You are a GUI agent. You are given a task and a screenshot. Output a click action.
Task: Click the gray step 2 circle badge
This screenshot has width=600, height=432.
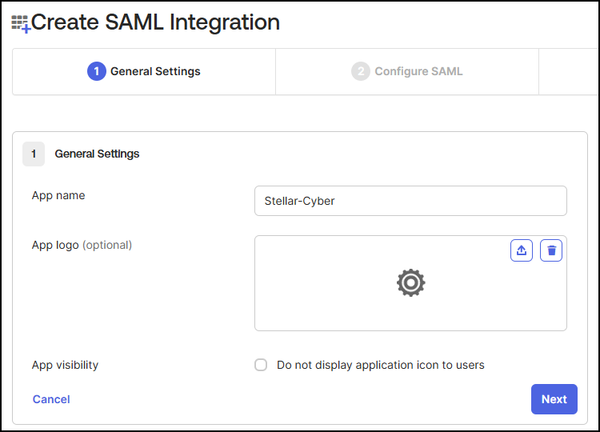coord(361,71)
